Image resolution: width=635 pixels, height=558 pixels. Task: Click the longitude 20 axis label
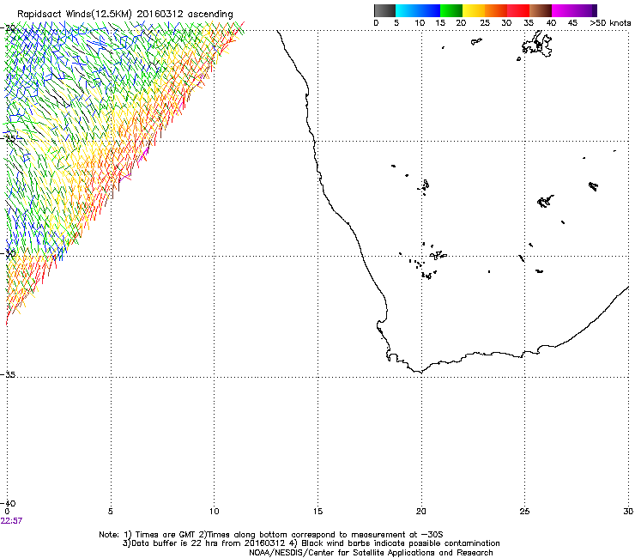(x=421, y=512)
